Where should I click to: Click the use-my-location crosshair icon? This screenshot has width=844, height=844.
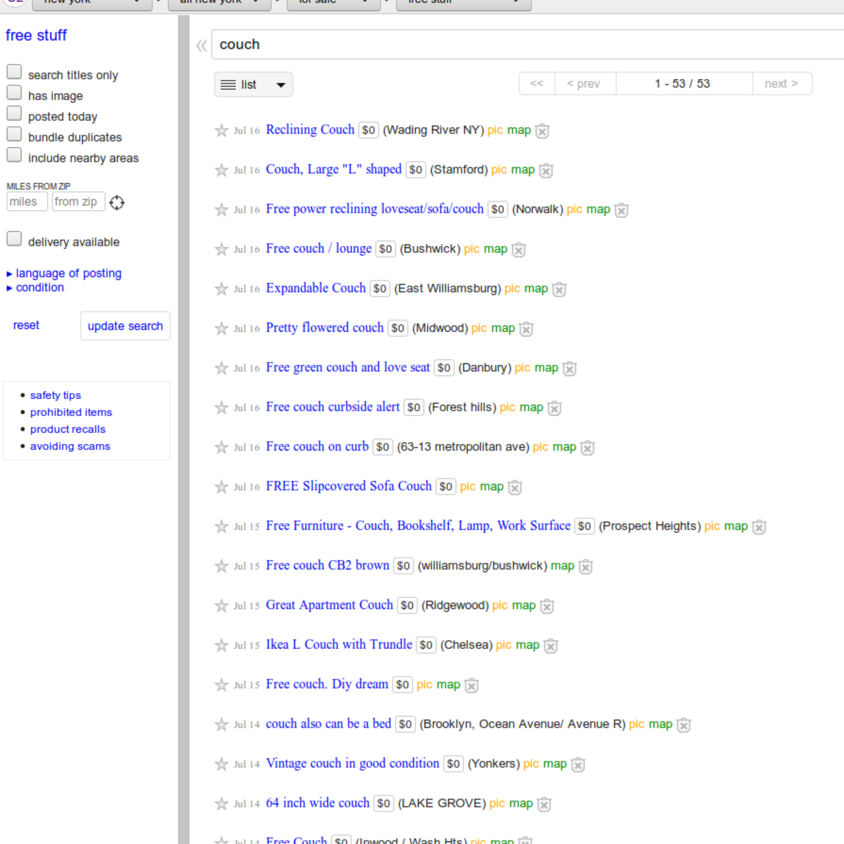point(116,203)
